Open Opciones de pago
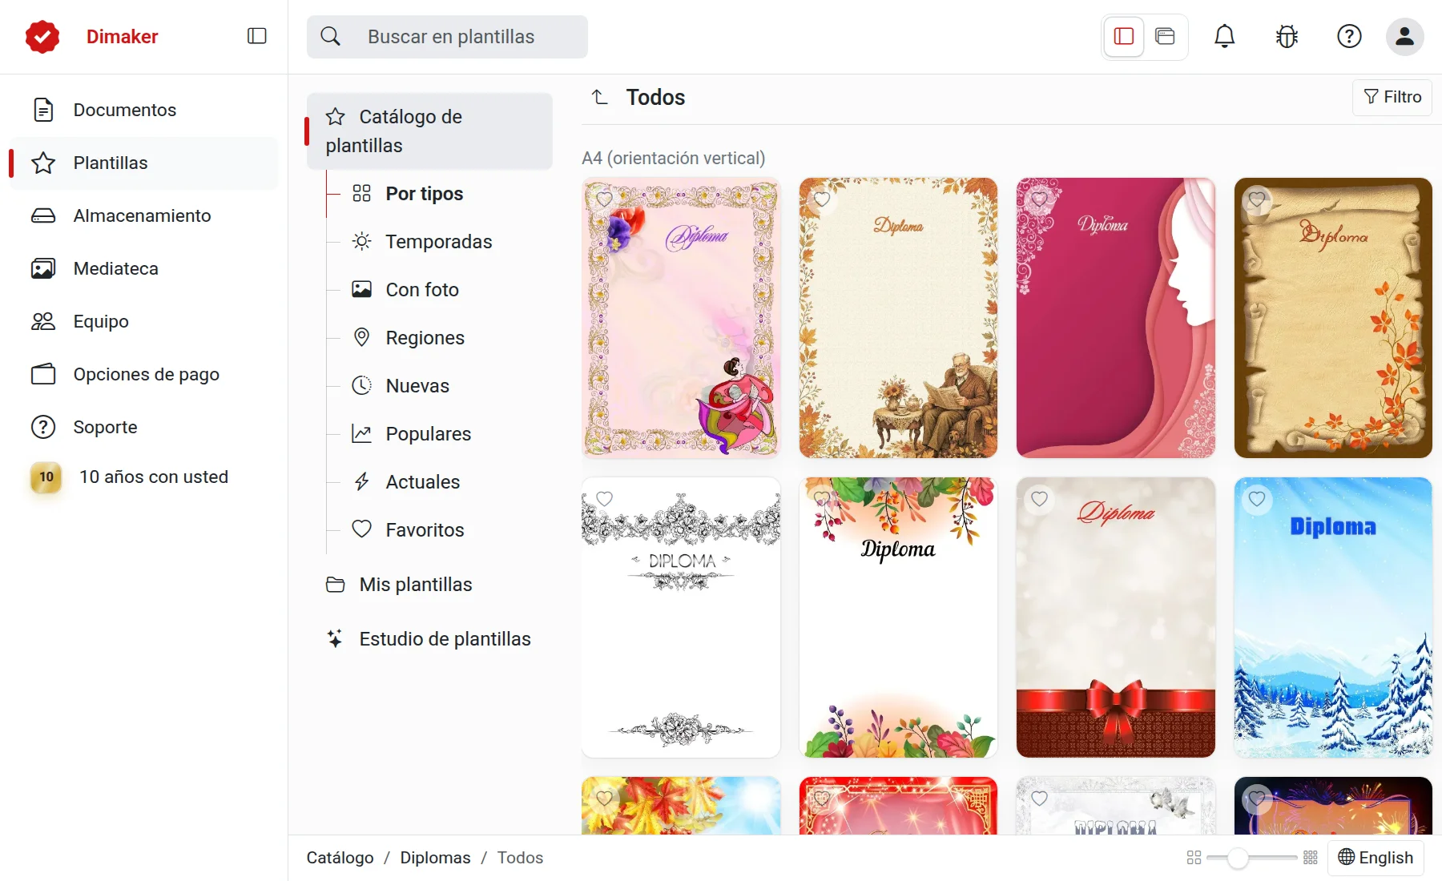1442x881 pixels. [x=143, y=374]
